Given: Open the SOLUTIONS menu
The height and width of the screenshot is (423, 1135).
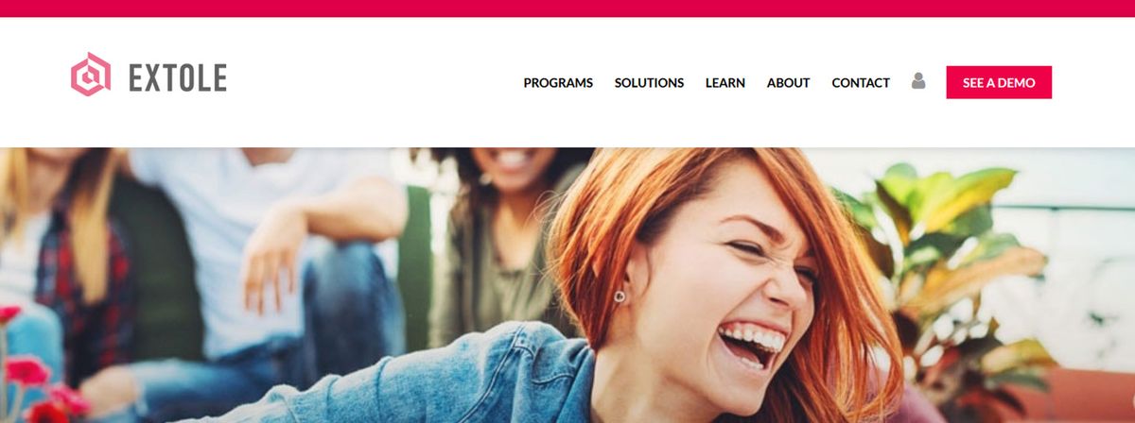Looking at the screenshot, I should [649, 83].
